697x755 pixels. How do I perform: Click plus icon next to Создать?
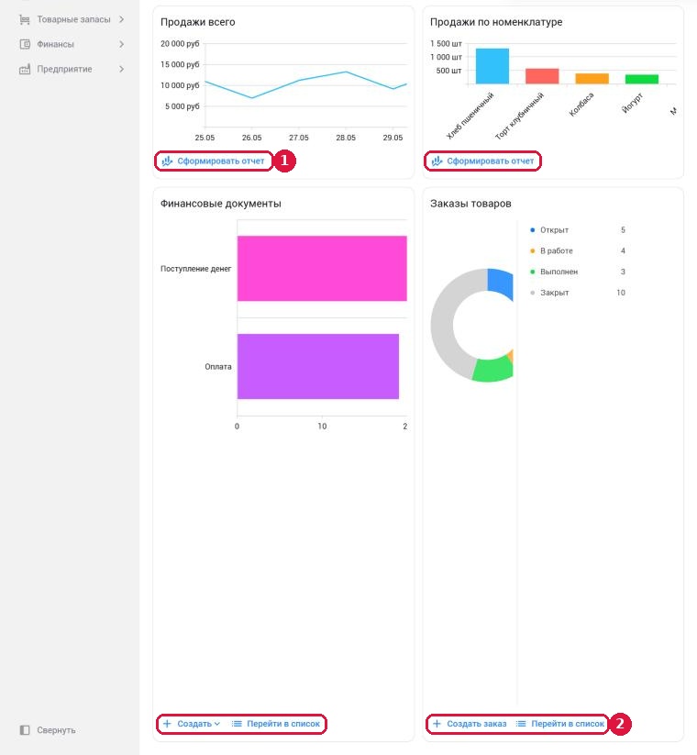point(167,724)
